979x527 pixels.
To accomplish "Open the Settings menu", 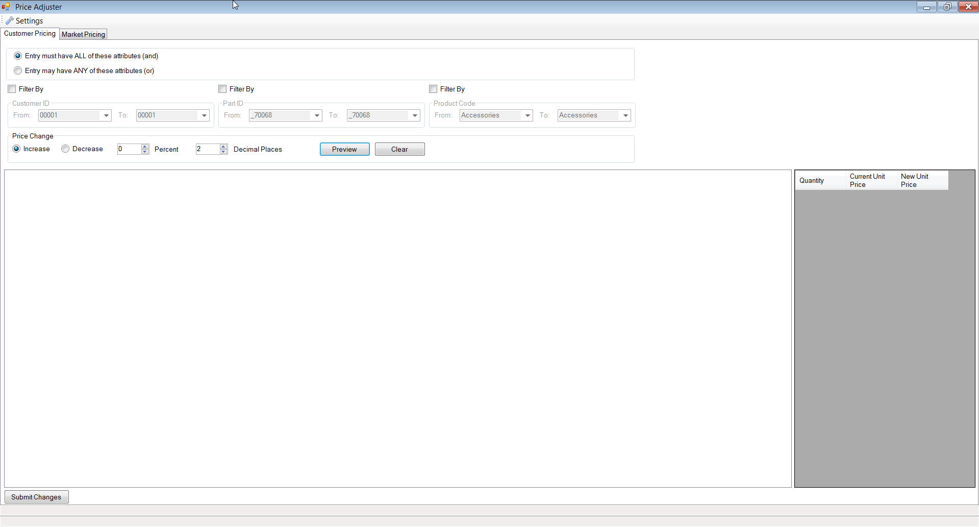I will [24, 21].
